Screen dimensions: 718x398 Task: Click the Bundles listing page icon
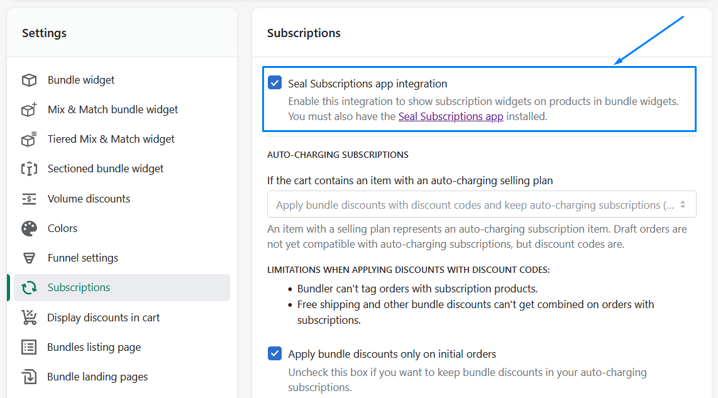[x=29, y=347]
